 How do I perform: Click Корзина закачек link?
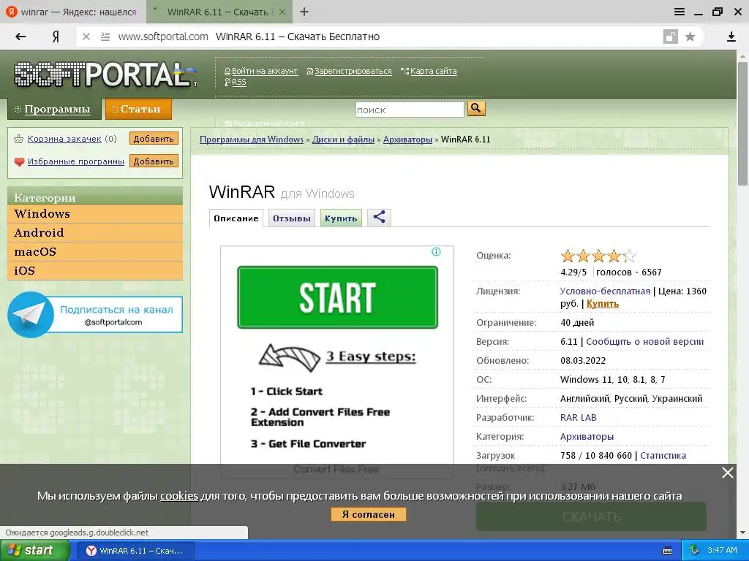pos(64,139)
